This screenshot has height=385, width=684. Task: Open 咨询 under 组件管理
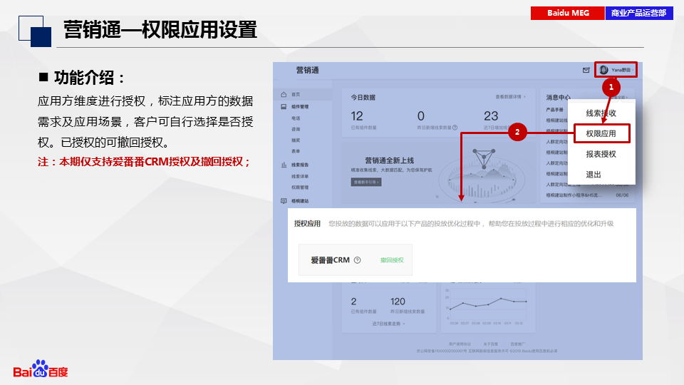tap(296, 129)
